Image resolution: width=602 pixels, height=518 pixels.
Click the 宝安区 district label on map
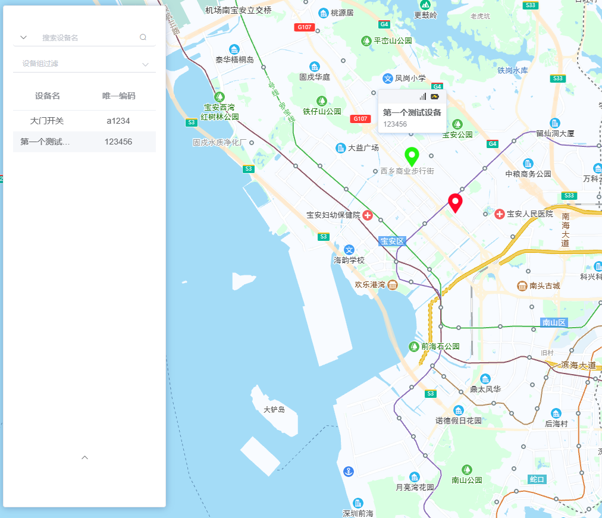coord(392,241)
